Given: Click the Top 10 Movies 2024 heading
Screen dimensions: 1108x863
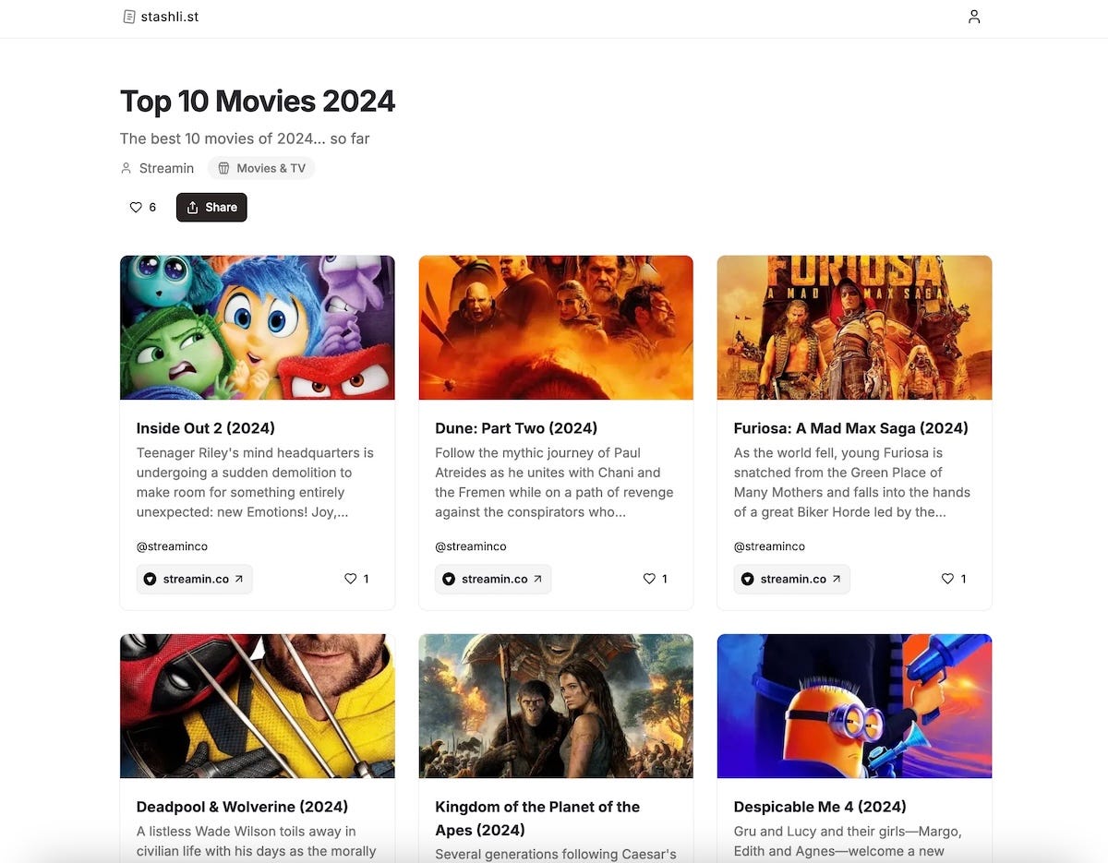Looking at the screenshot, I should [x=258, y=101].
